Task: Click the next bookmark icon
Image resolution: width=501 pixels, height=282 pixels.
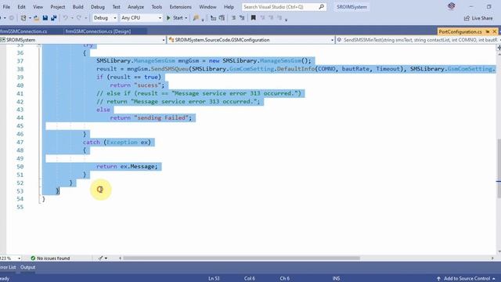Action: (271, 18)
